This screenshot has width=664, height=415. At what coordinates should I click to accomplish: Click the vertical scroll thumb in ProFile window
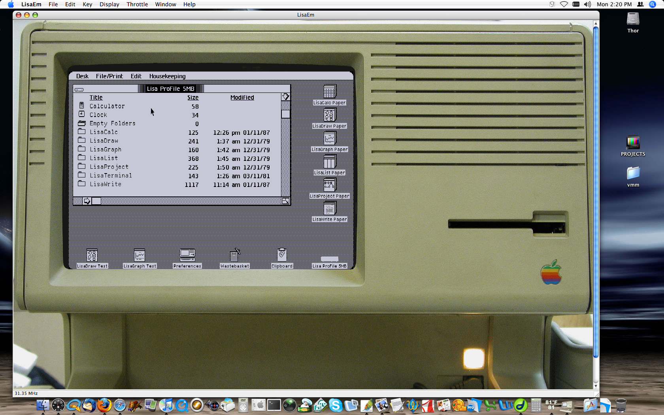tap(285, 114)
